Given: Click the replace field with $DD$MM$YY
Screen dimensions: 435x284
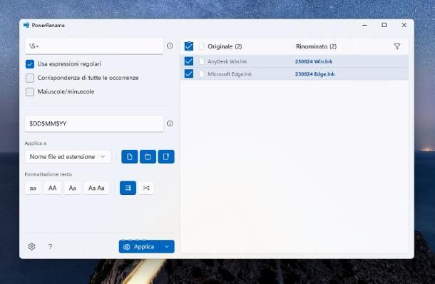Looking at the screenshot, I should [x=94, y=123].
